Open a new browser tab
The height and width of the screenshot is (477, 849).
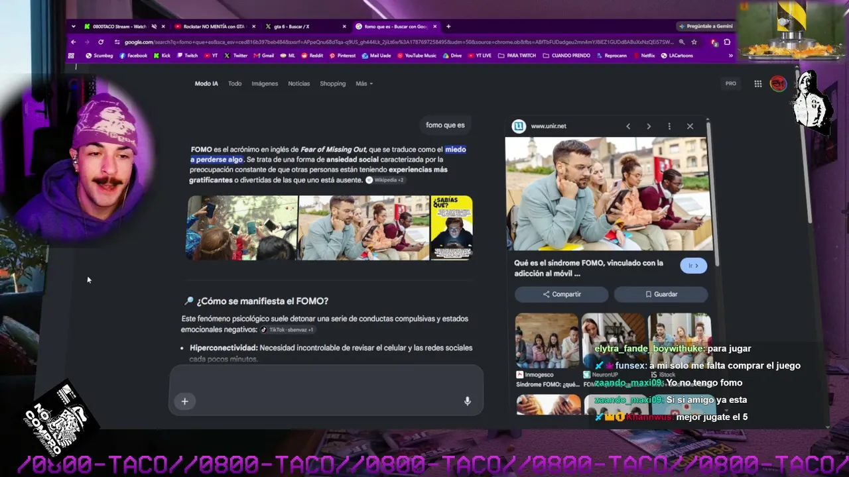click(x=448, y=26)
